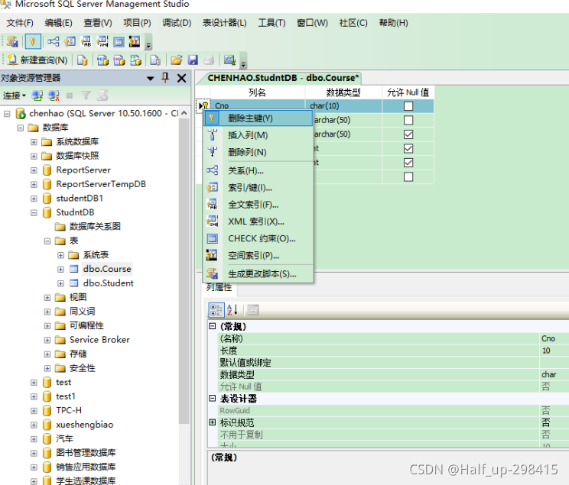Click the Database Engine Query icon

(x=83, y=60)
